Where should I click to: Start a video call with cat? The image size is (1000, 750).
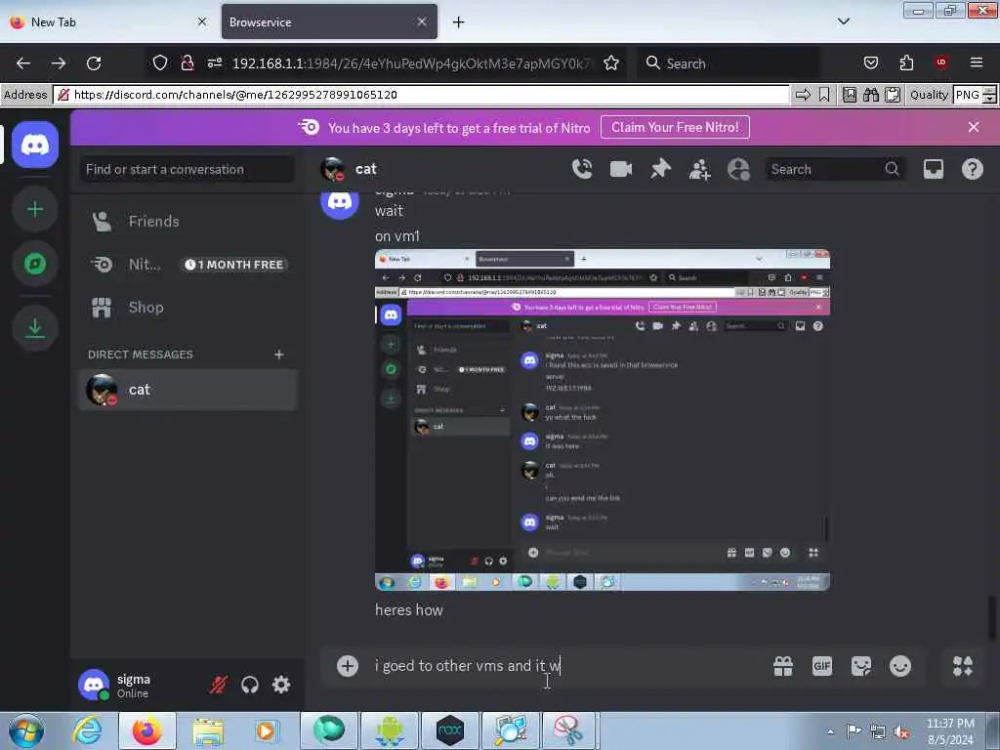[620, 169]
